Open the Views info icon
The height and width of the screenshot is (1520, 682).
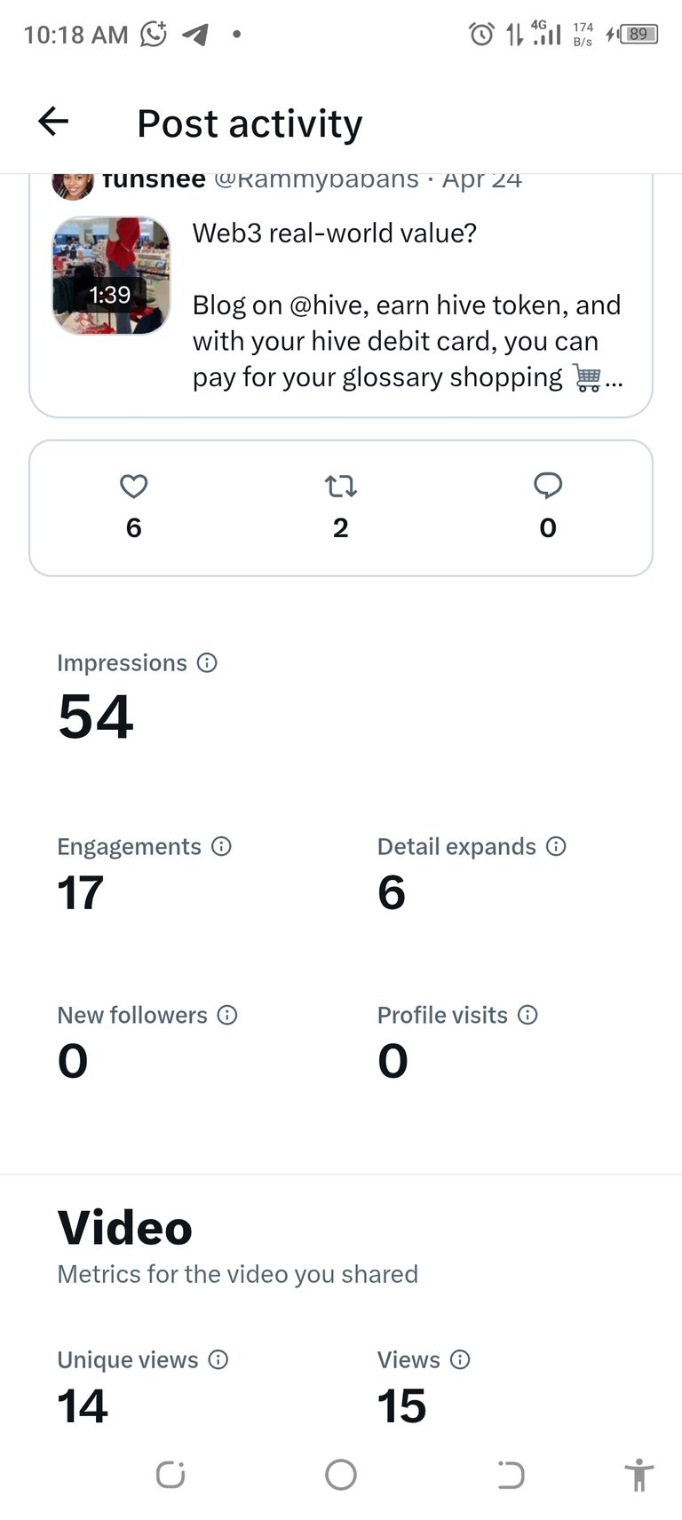pos(460,1359)
